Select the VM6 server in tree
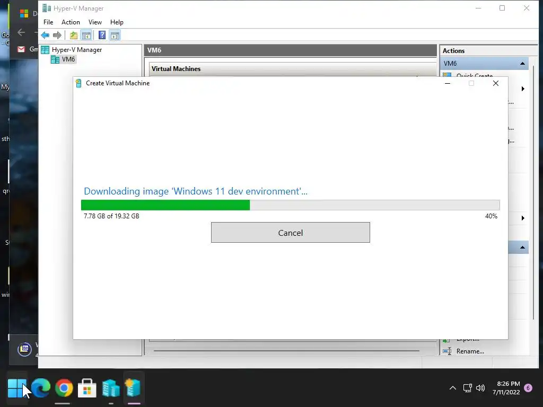The height and width of the screenshot is (407, 543). coord(68,59)
